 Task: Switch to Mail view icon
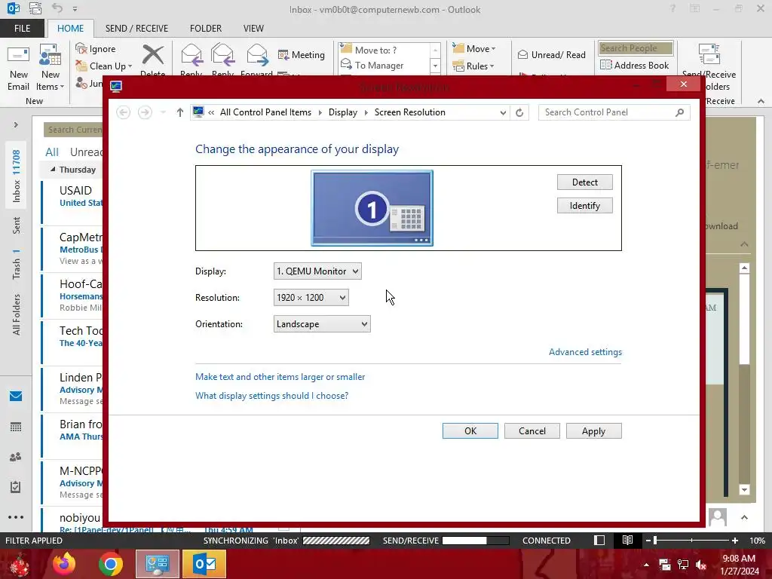16,397
